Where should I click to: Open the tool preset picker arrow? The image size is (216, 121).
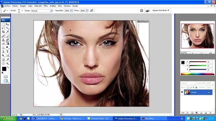(x=8, y=11)
